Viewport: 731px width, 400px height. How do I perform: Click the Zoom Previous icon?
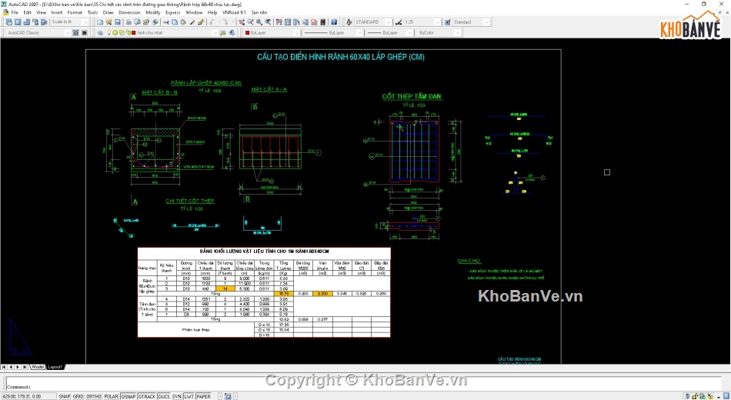268,22
